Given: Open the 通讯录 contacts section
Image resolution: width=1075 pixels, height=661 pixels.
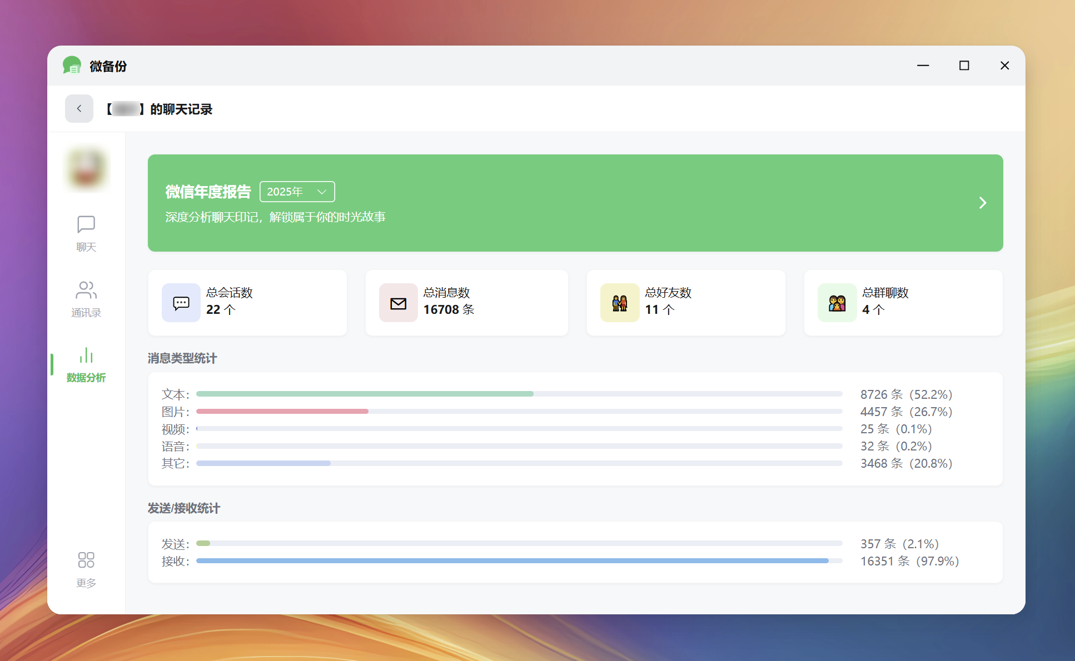Looking at the screenshot, I should point(86,299).
